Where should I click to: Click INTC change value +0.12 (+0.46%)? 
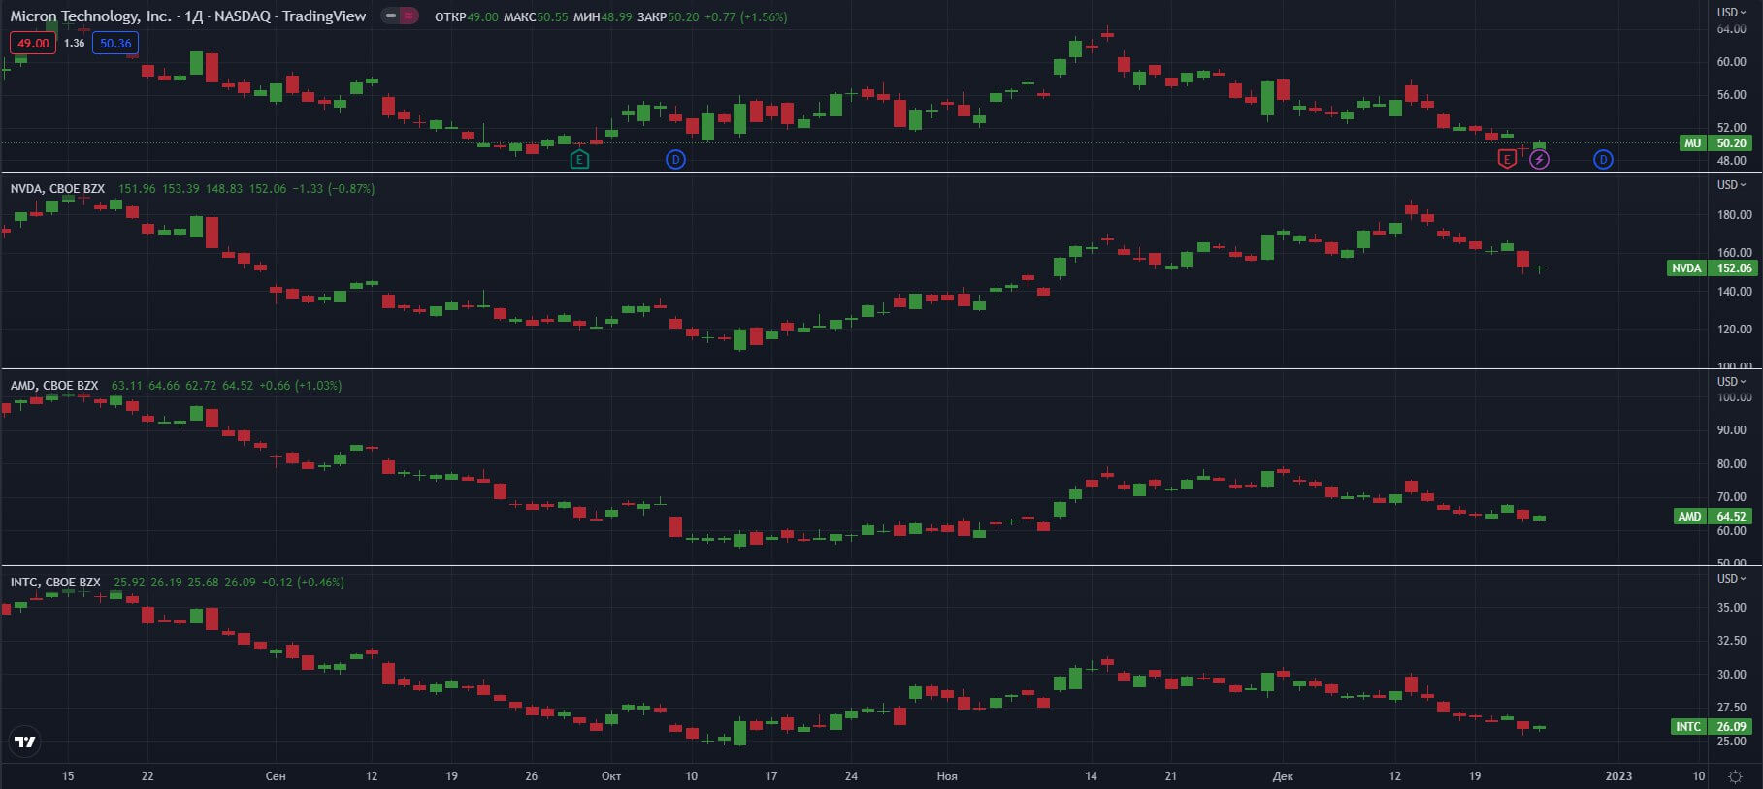pyautogui.click(x=303, y=582)
